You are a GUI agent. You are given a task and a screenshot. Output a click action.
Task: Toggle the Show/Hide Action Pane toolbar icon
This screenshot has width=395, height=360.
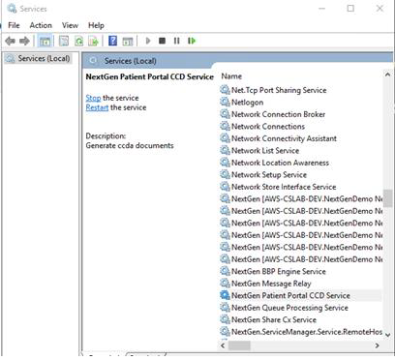tap(128, 41)
